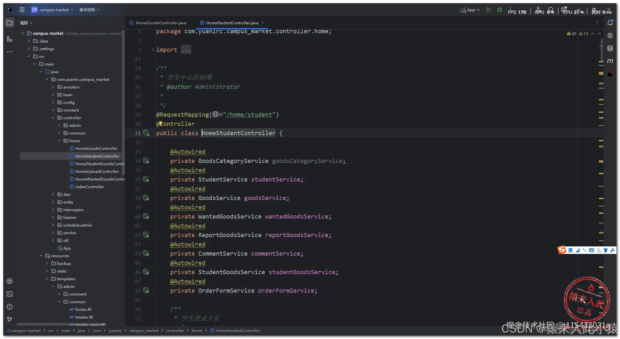Expand the .idea folder
This screenshot has width=620, height=339.
point(29,41)
